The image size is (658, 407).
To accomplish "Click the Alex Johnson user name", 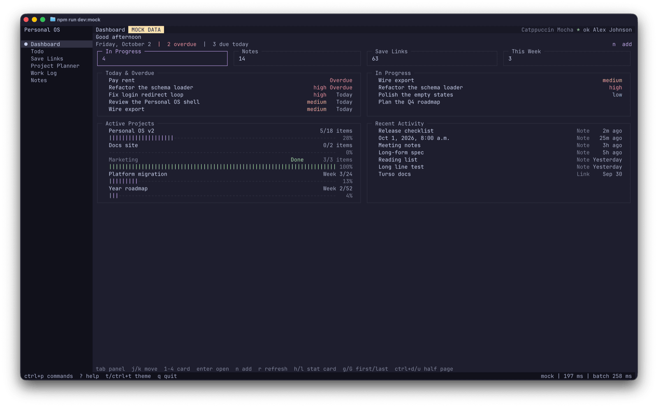I will click(612, 30).
